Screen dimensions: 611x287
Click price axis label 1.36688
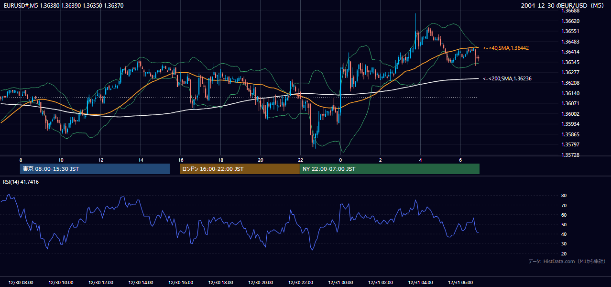point(570,11)
